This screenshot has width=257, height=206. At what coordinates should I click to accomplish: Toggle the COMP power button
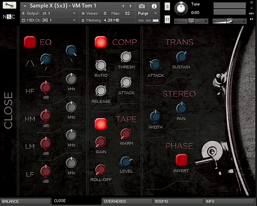(x=101, y=42)
